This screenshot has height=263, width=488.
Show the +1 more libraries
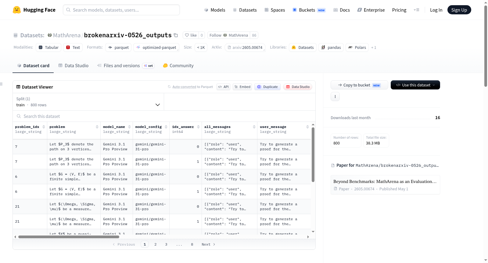[x=374, y=47]
